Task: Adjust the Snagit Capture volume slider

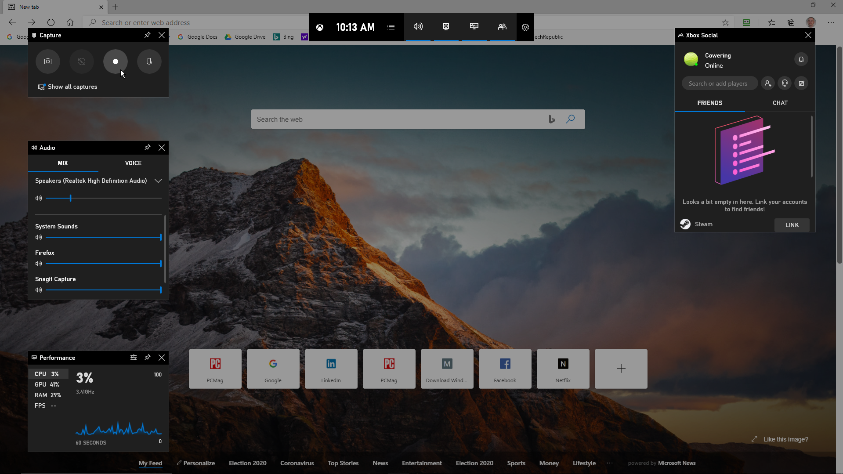Action: [x=104, y=290]
